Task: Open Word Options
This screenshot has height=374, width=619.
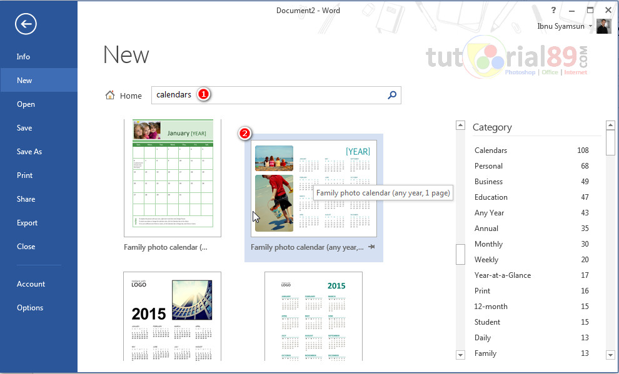Action: tap(30, 308)
